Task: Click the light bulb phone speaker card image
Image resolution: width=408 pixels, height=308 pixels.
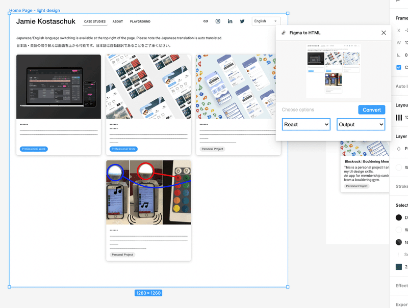Action: (148, 192)
